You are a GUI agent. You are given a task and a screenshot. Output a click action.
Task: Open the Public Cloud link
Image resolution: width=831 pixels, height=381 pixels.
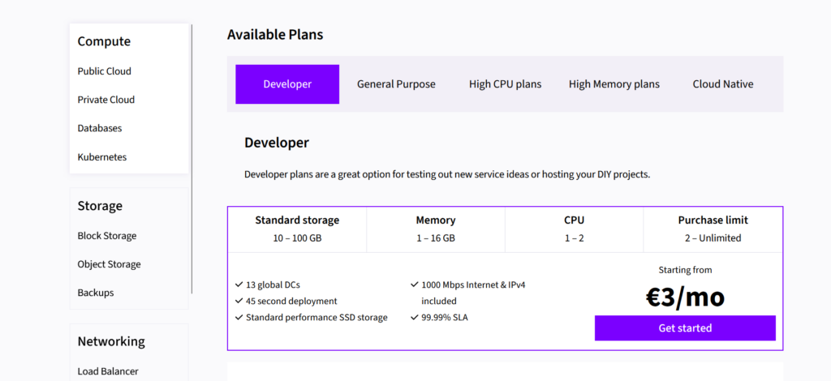[104, 71]
